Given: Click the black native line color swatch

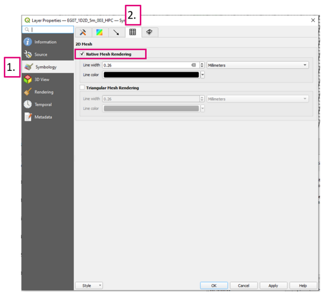Looking at the screenshot, I should coord(151,75).
